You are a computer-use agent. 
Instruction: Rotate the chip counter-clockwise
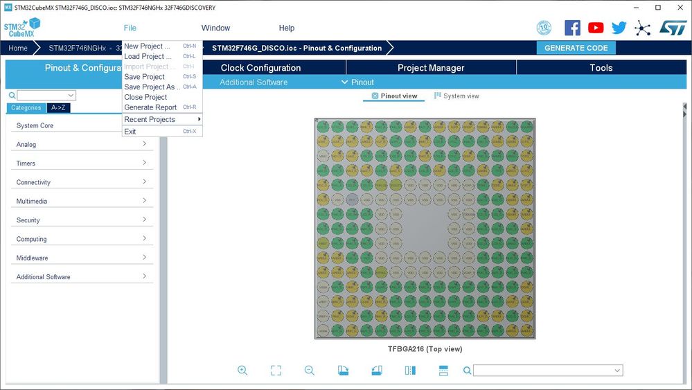[x=376, y=370]
